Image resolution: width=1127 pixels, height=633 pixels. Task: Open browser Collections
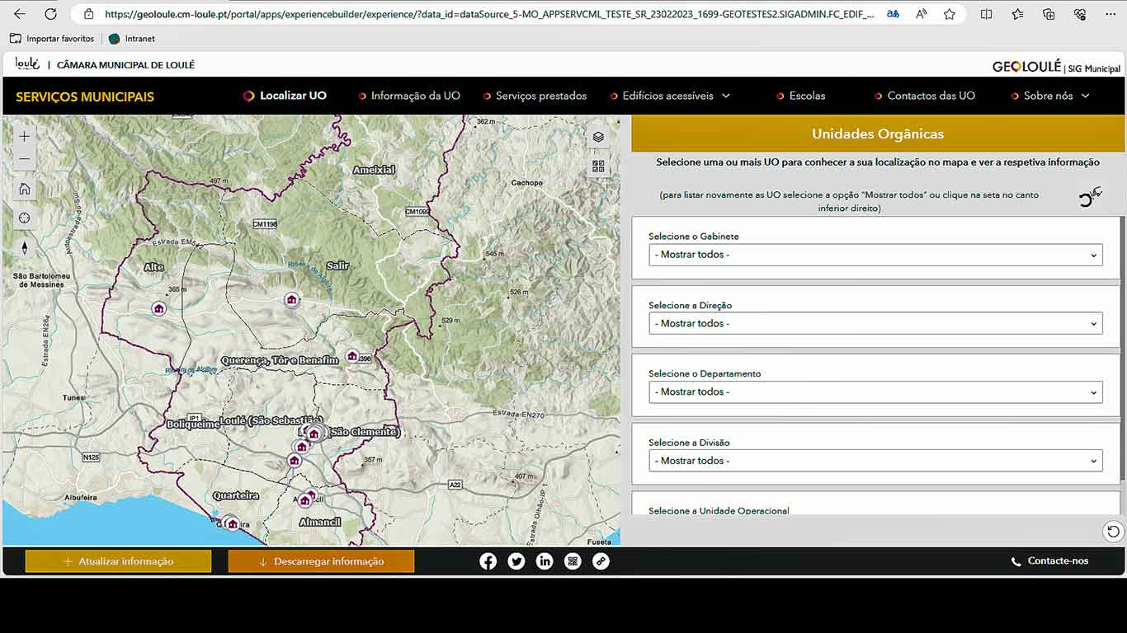click(1049, 14)
